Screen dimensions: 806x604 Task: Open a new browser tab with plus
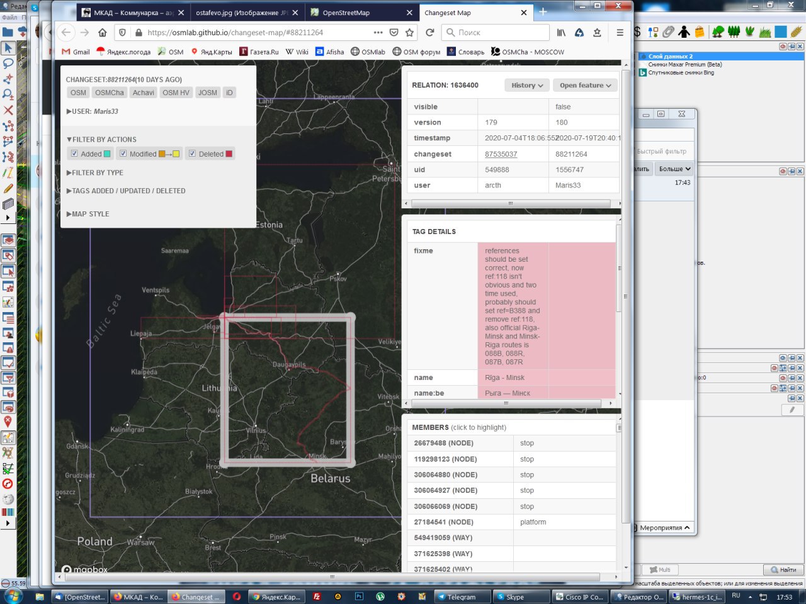pyautogui.click(x=543, y=12)
